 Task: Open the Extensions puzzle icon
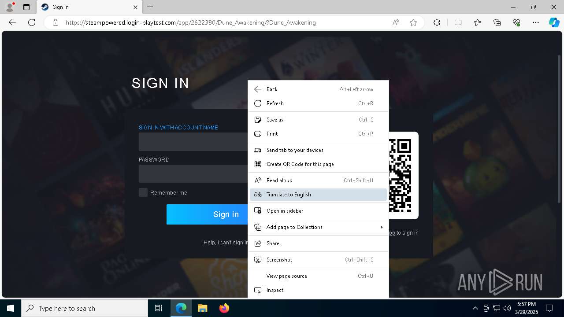tap(437, 22)
